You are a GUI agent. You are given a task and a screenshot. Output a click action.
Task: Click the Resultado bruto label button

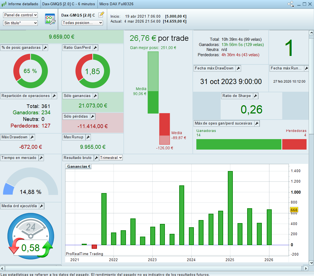(x=78, y=158)
